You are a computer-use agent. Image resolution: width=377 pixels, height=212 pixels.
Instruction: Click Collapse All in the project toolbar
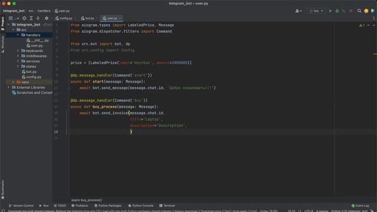38,18
